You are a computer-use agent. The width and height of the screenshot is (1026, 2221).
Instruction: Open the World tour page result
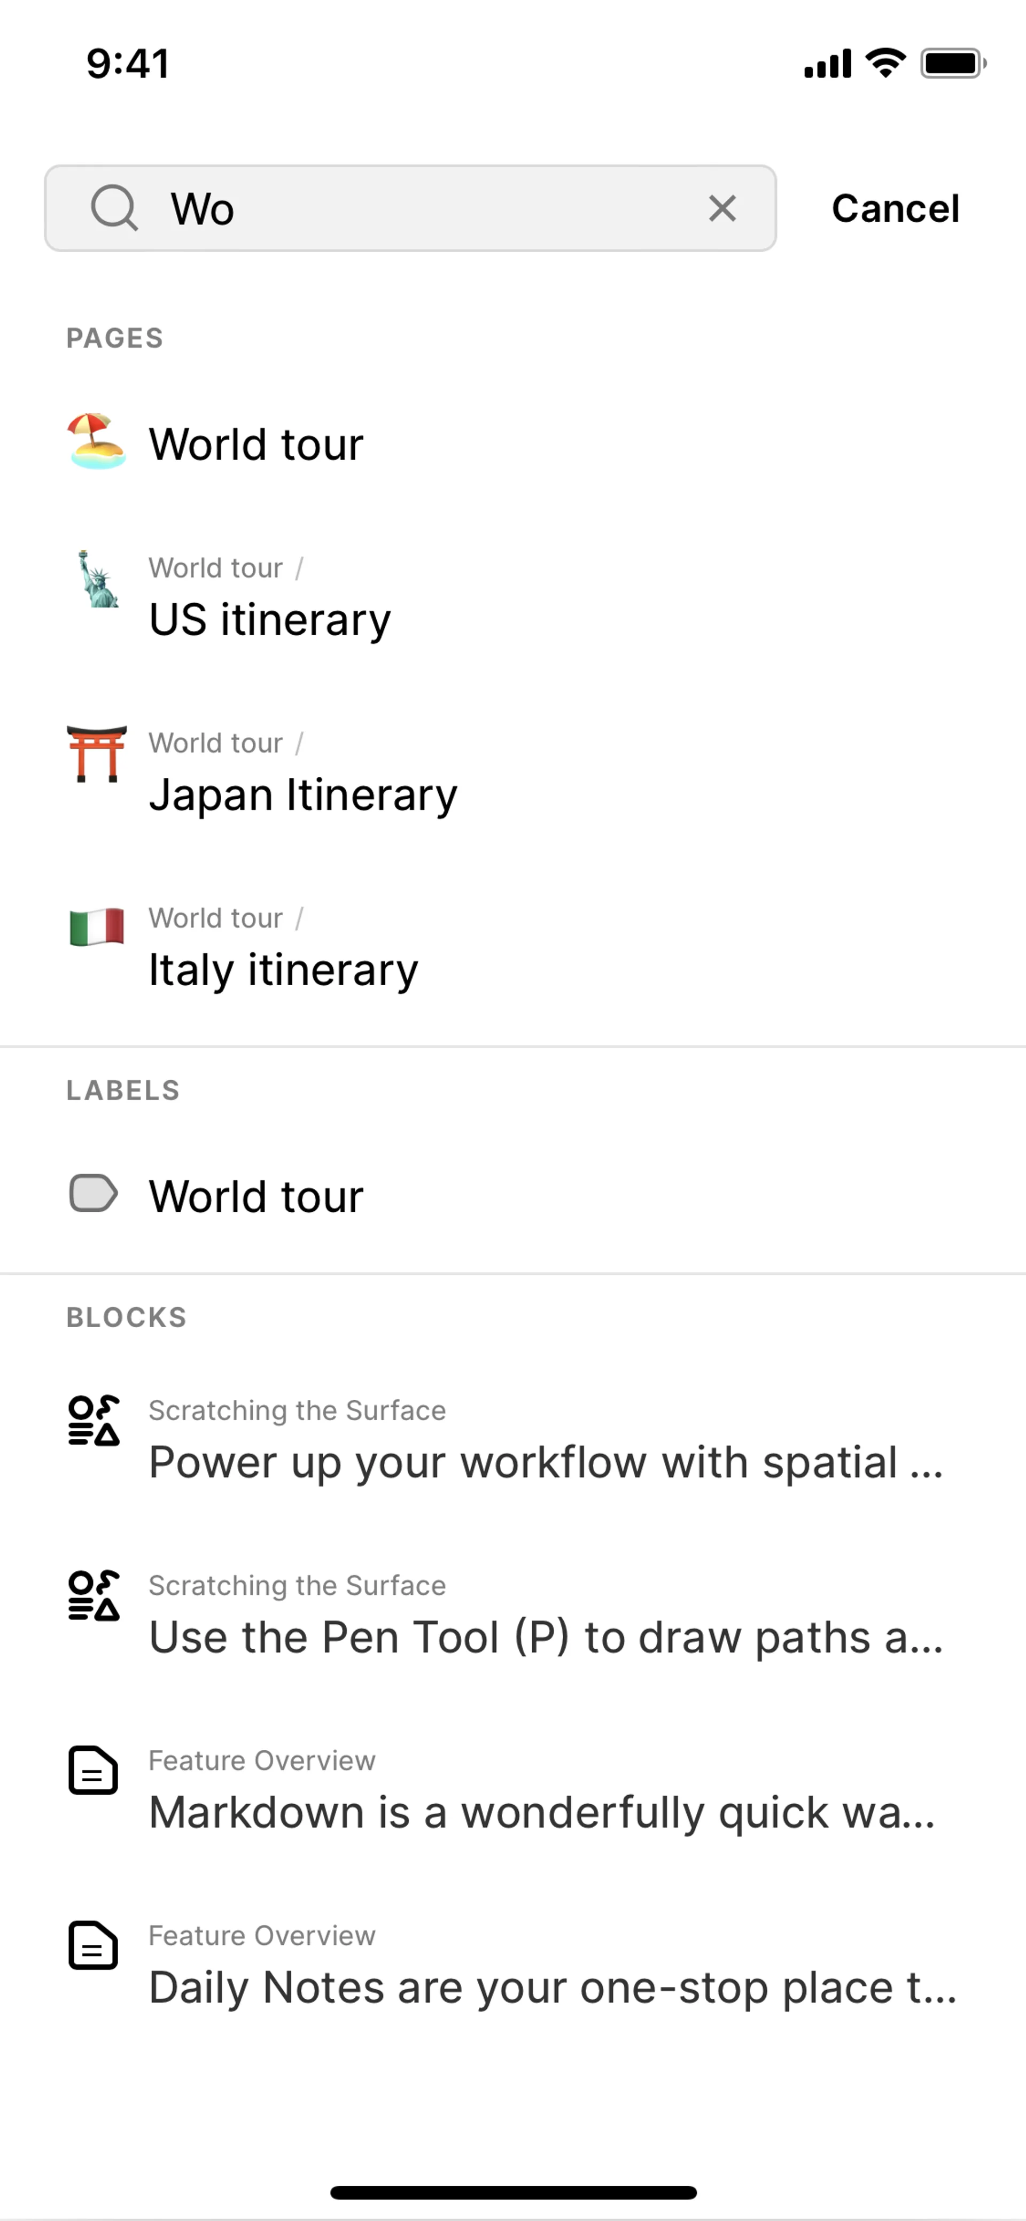(256, 444)
